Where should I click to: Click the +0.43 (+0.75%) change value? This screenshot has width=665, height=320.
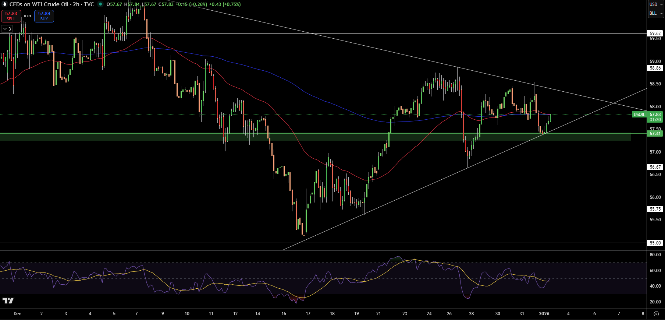(225, 4)
